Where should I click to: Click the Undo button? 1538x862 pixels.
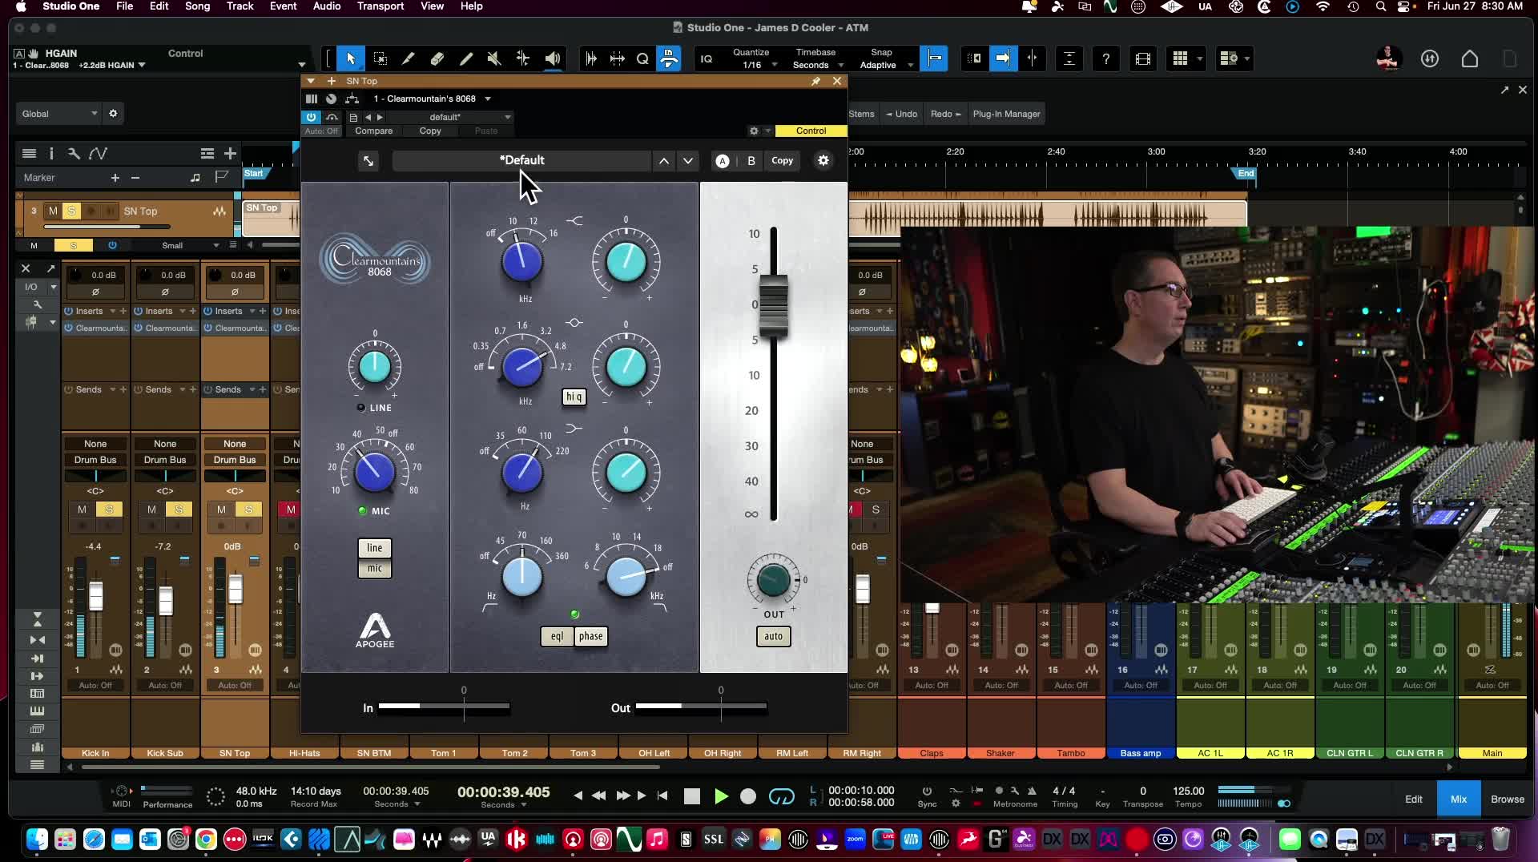pyautogui.click(x=901, y=114)
